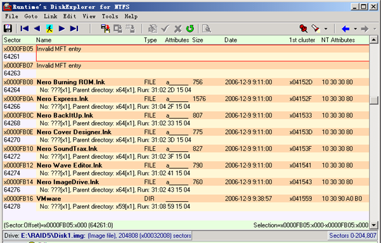Click the save disk icon in toolbar
Screen dimensions: 381x243
(8, 28)
